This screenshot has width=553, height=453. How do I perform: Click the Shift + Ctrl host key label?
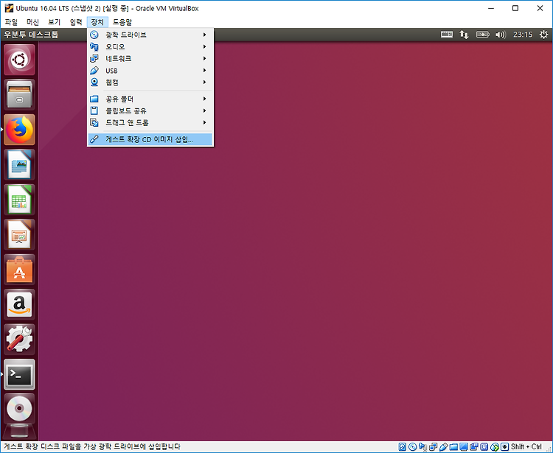coord(526,446)
